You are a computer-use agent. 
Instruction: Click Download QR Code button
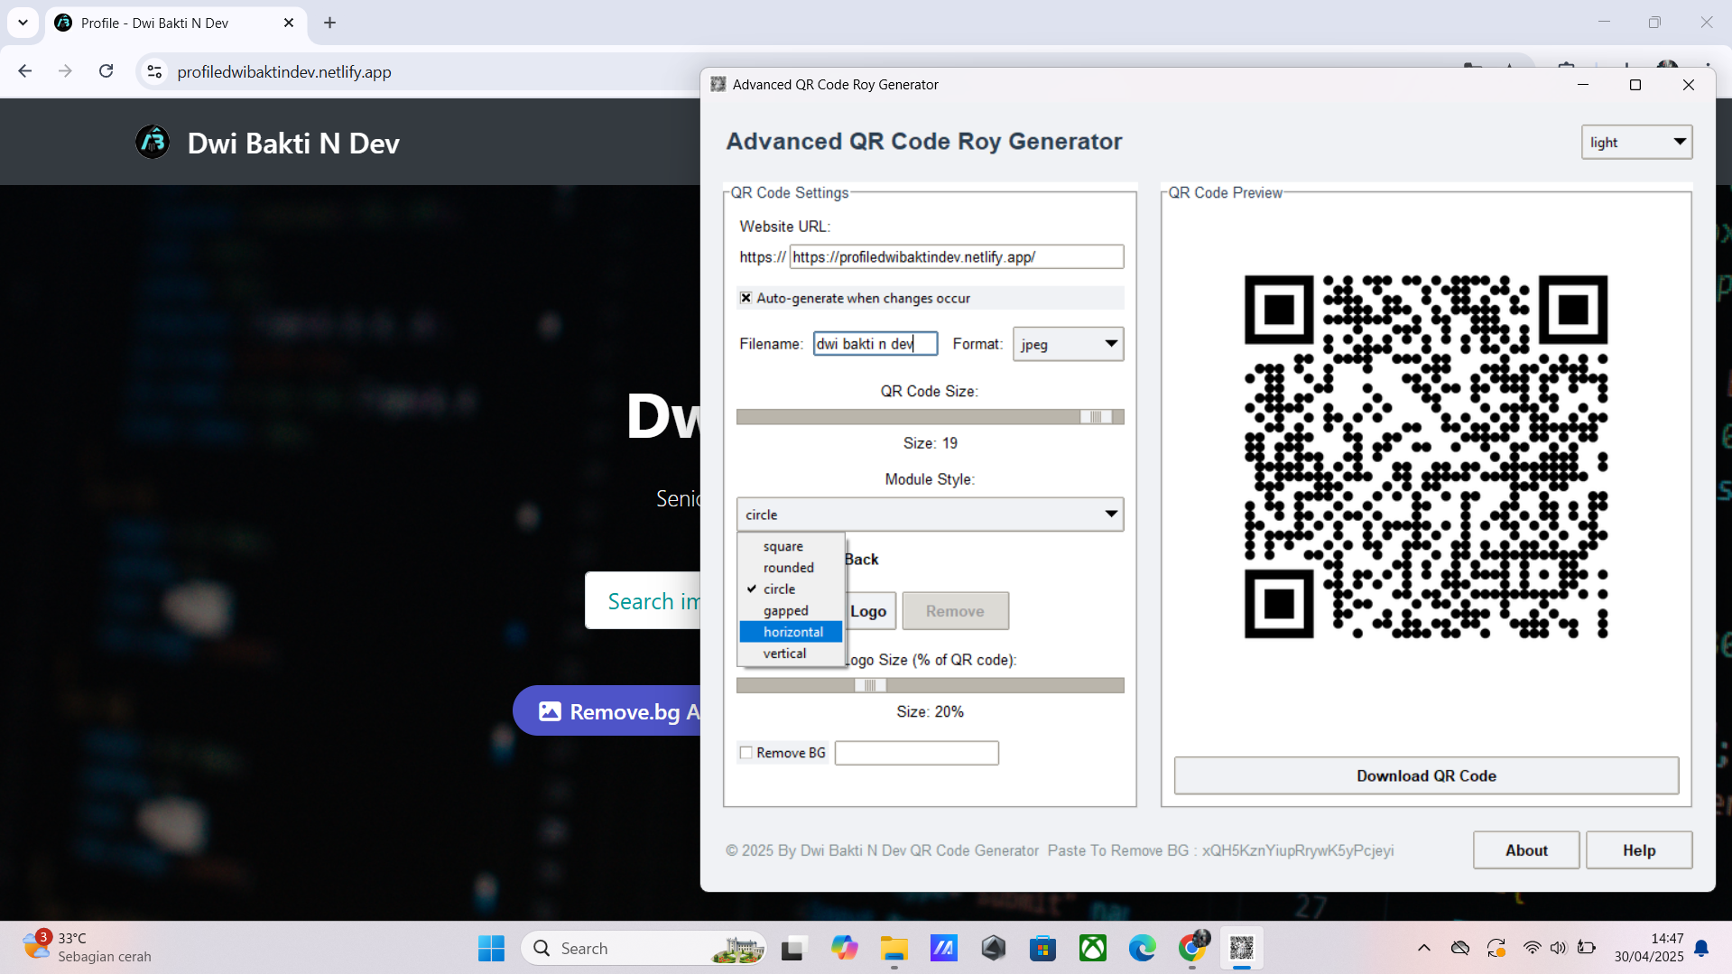pyautogui.click(x=1426, y=775)
